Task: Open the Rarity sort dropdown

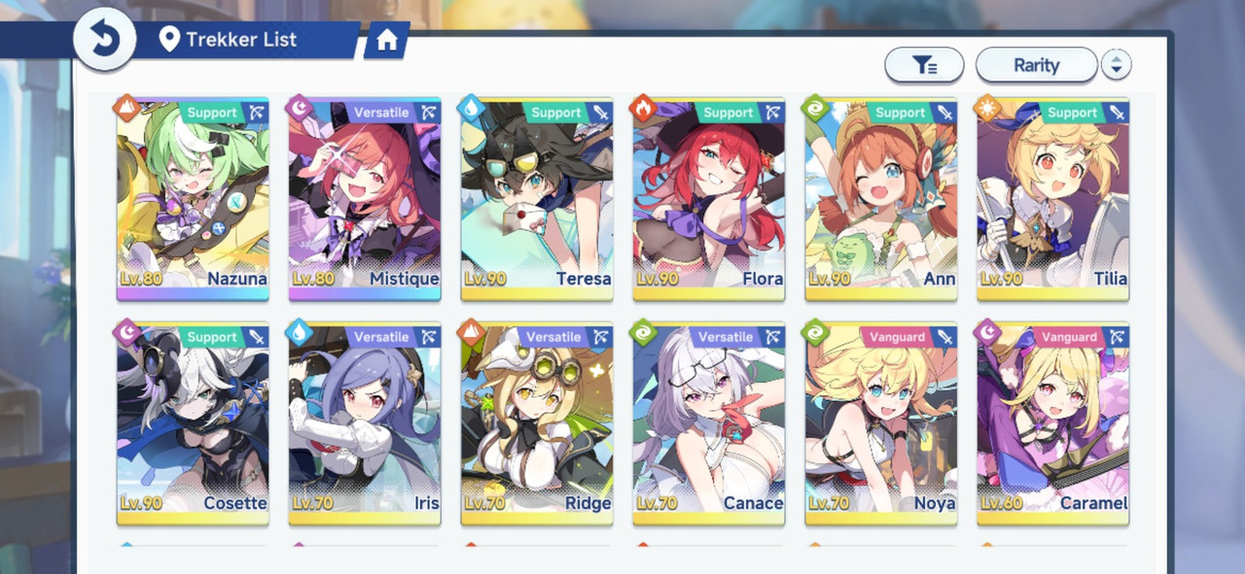Action: [1037, 65]
